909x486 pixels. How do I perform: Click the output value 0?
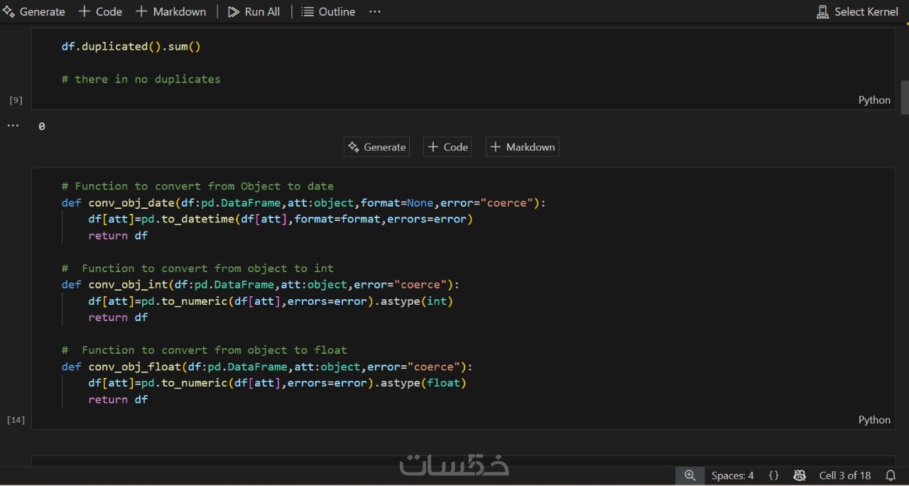point(42,126)
